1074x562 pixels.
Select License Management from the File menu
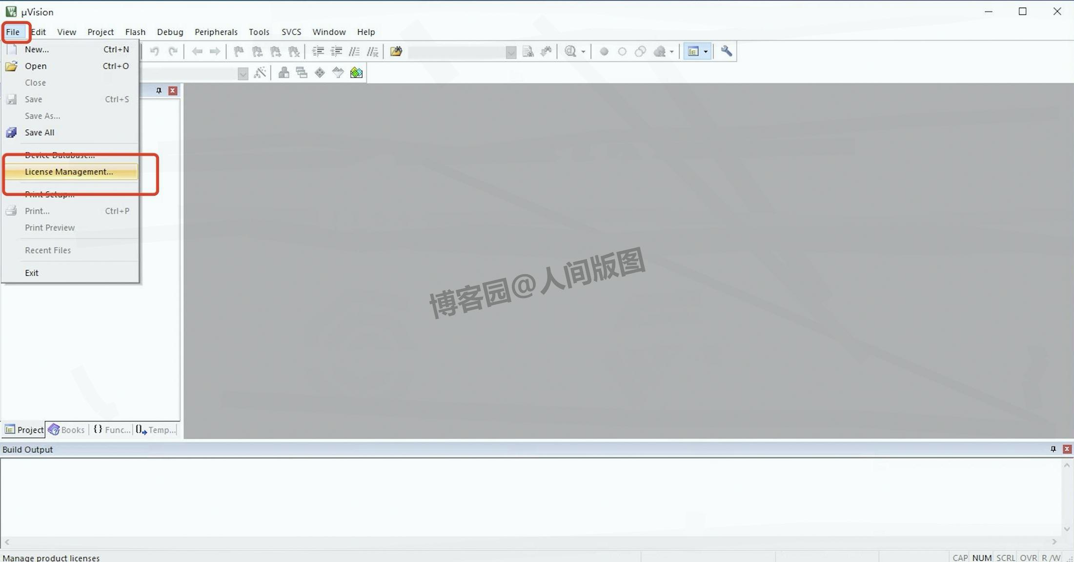coord(69,172)
